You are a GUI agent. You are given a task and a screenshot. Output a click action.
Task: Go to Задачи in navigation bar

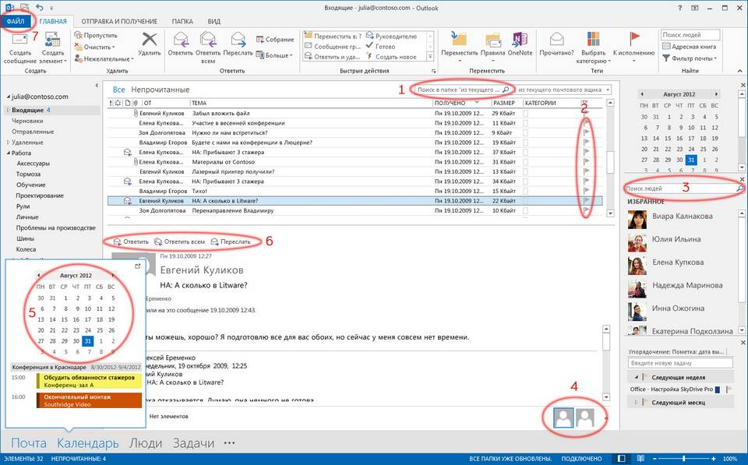[193, 443]
